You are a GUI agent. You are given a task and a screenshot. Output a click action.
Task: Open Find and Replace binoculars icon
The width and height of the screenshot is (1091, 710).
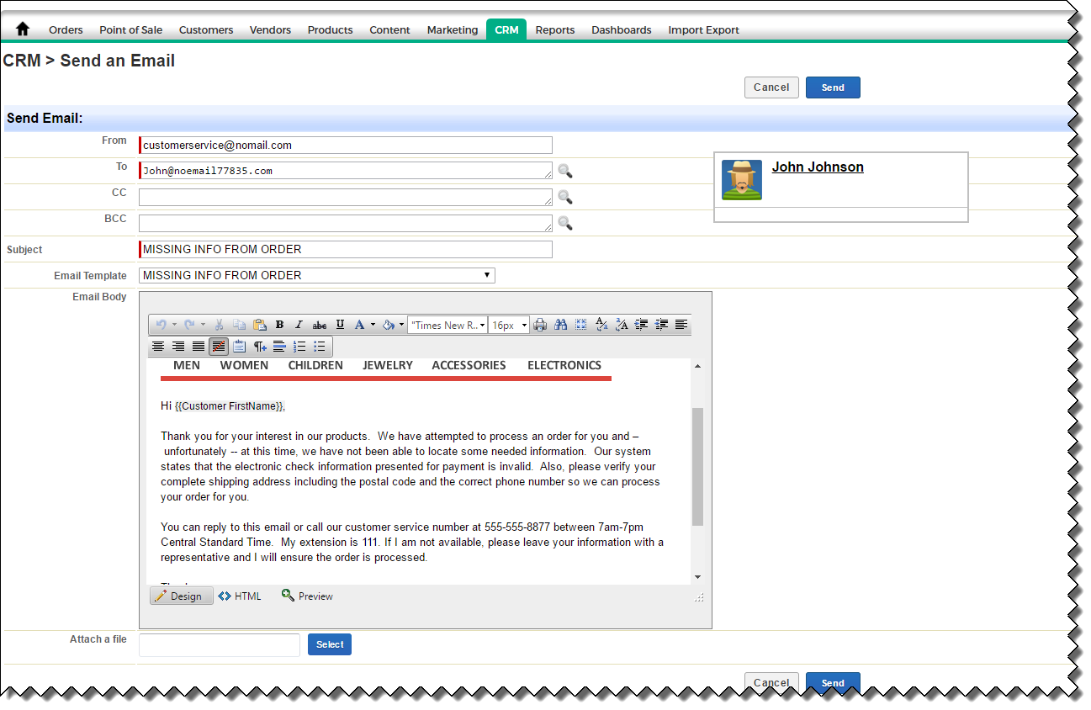click(560, 325)
